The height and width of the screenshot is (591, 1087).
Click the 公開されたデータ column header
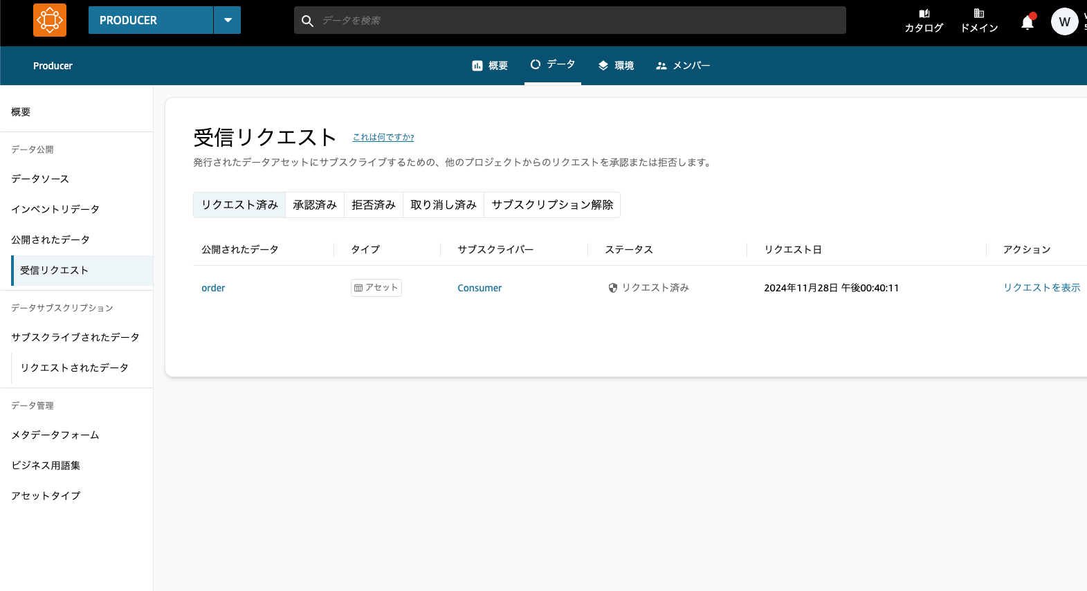click(x=240, y=249)
